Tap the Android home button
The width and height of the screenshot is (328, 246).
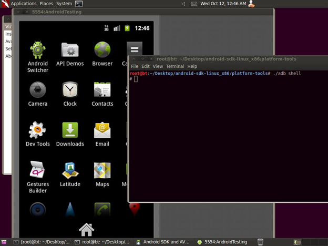pyautogui.click(x=86, y=230)
